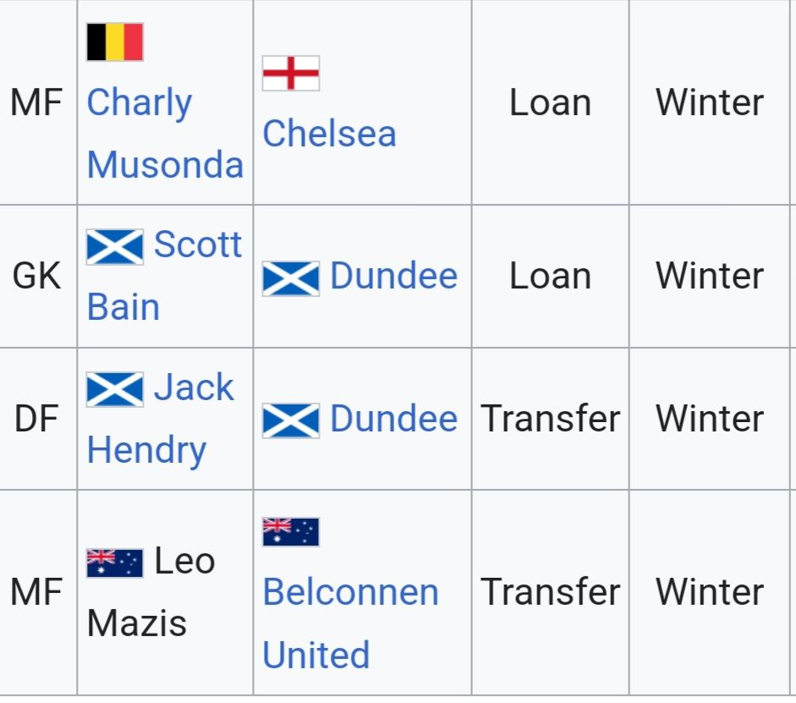Click the Australia flag beside Leo Mazis

pyautogui.click(x=114, y=563)
